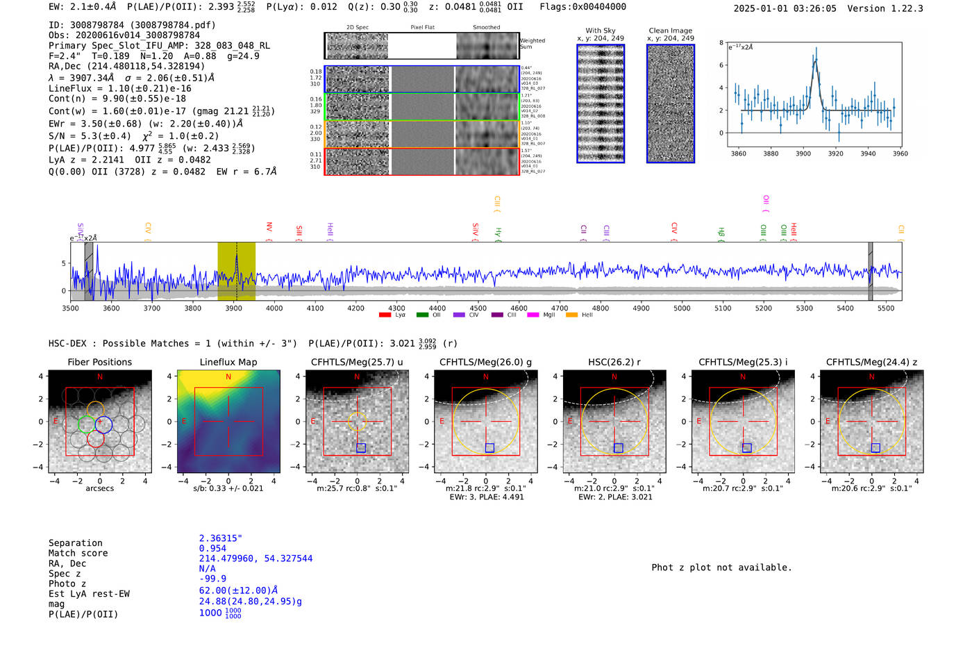The width and height of the screenshot is (972, 662).
Task: Click the Version 1.22.3 text
Action: [885, 8]
